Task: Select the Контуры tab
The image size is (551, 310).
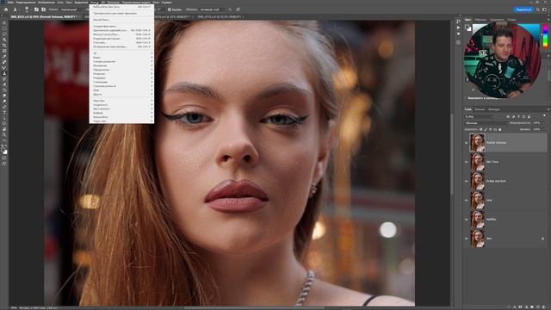Action: (x=494, y=109)
